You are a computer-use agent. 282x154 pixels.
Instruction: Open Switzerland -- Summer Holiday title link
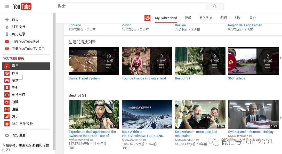[251, 132]
